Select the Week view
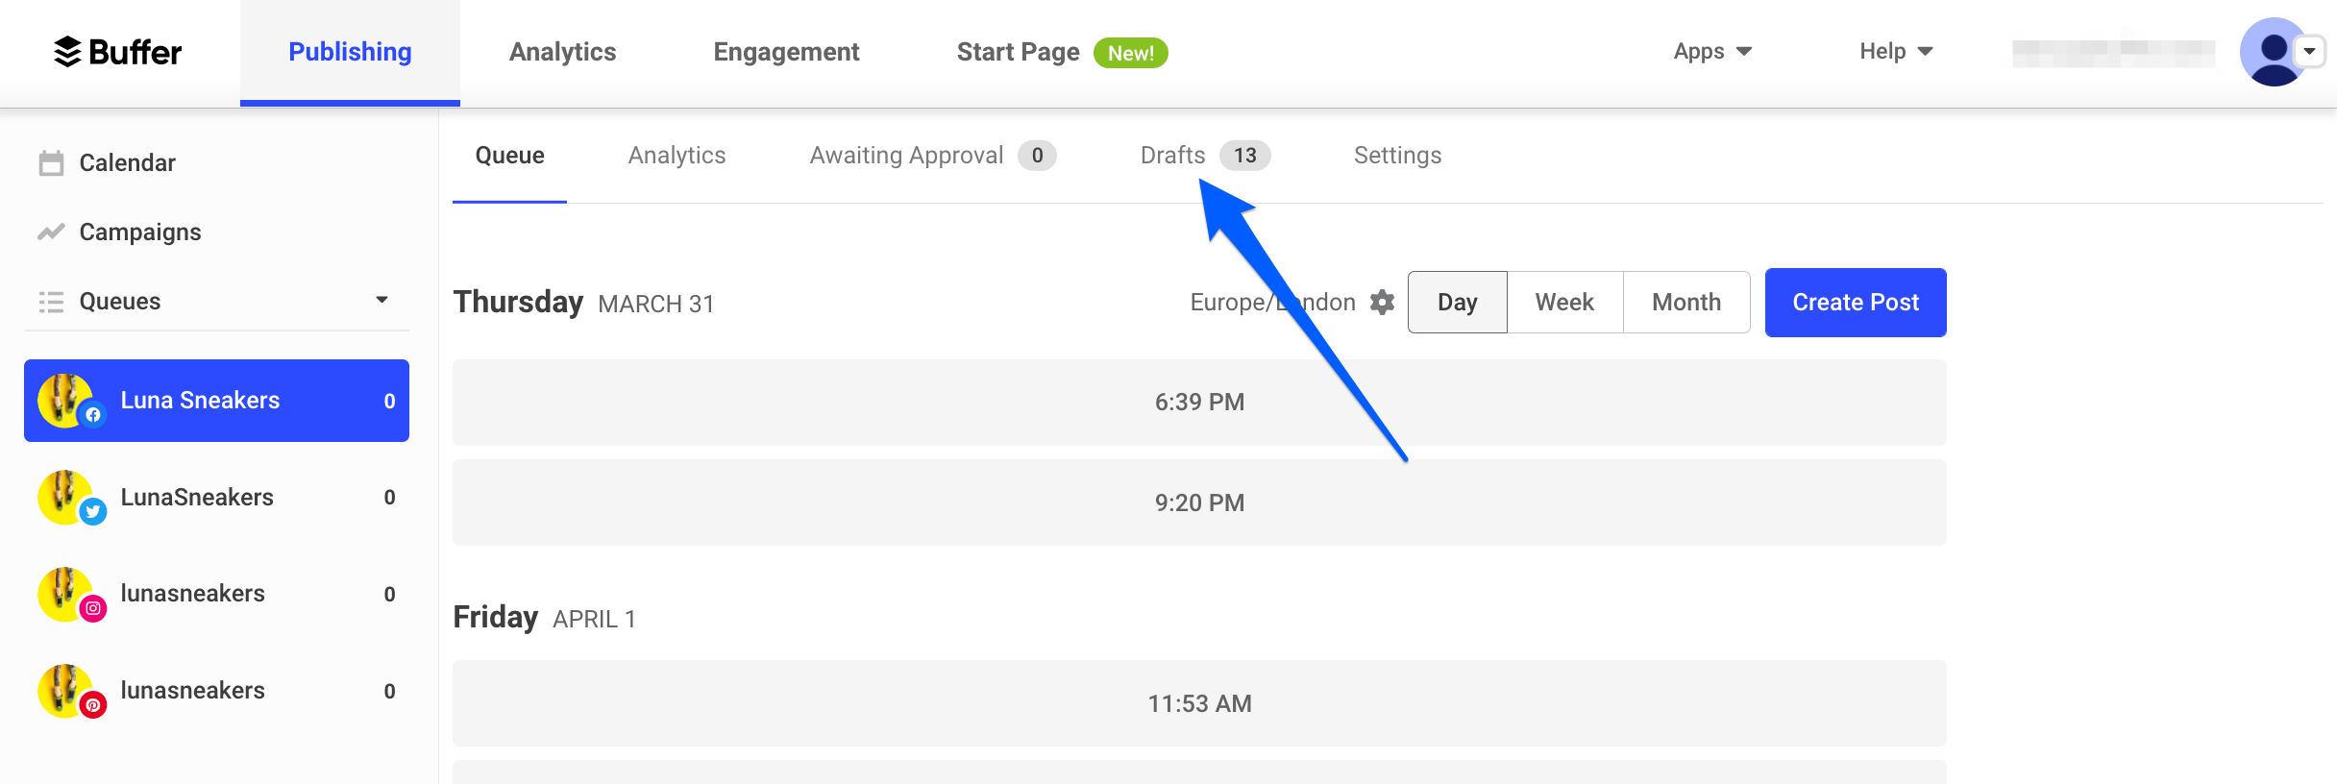The height and width of the screenshot is (784, 2337). point(1564,303)
